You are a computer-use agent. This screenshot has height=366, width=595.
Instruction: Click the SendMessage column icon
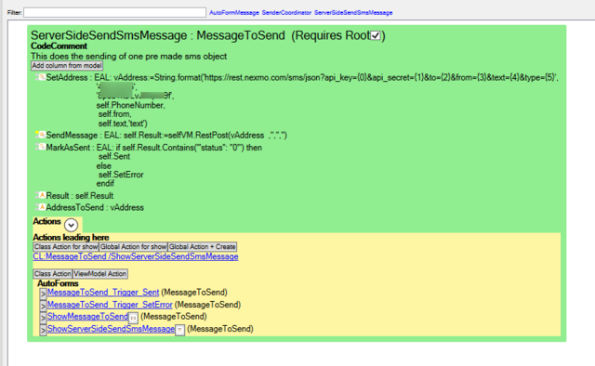[41, 135]
